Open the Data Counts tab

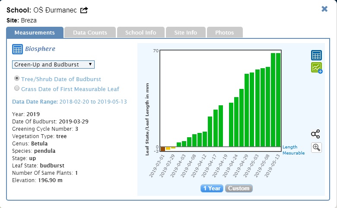point(90,32)
